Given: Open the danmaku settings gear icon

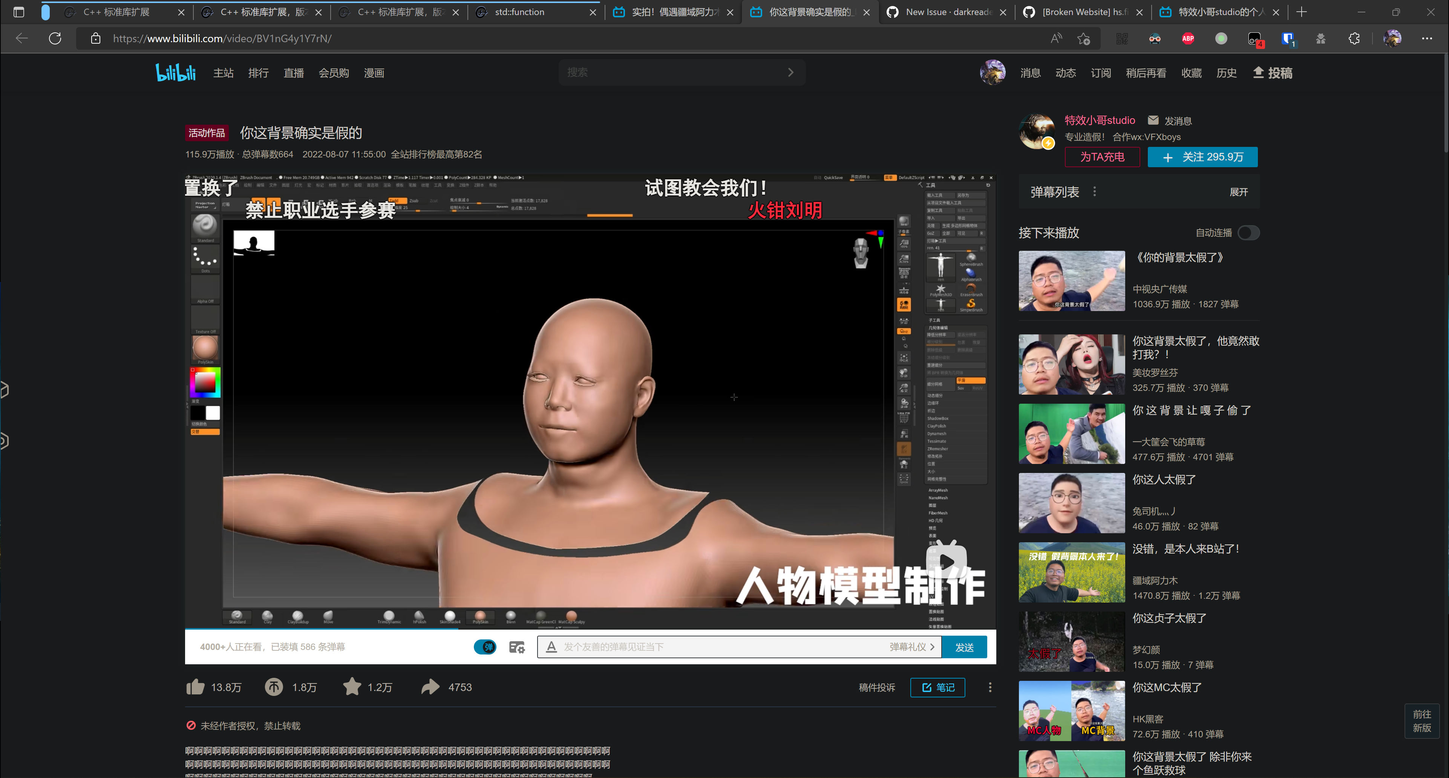Looking at the screenshot, I should [516, 647].
